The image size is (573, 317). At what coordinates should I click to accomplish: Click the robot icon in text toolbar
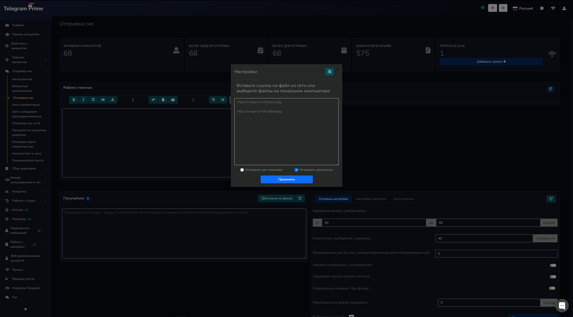tap(173, 100)
